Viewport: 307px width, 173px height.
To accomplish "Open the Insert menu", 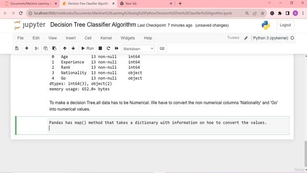I will click(x=71, y=38).
